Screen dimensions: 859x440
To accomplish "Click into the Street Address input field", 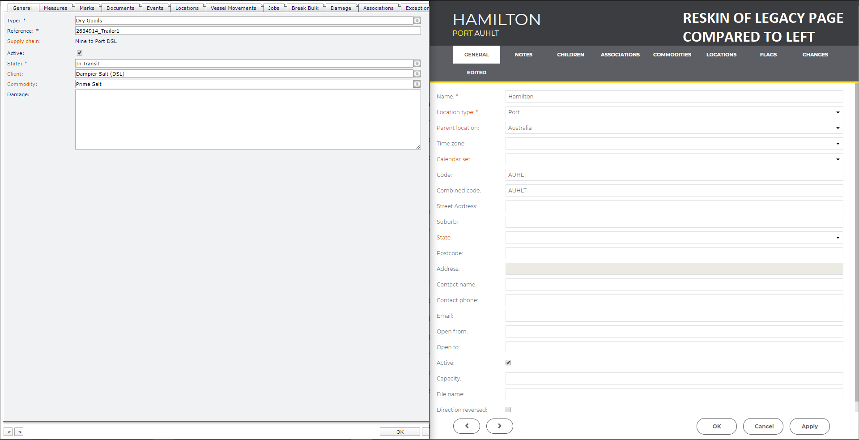I will click(x=674, y=206).
